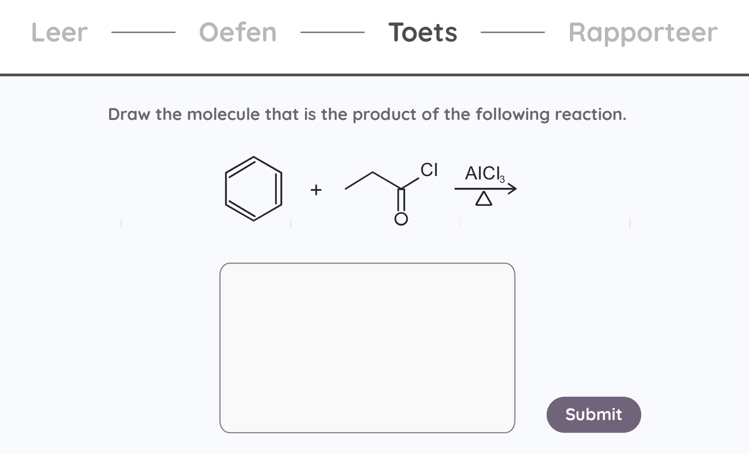The height and width of the screenshot is (454, 749).
Task: Click the benzene ring structure
Action: tap(253, 189)
